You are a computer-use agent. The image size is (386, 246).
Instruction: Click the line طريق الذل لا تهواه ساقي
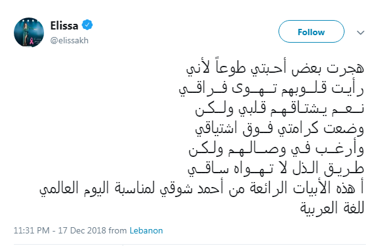click(276, 169)
